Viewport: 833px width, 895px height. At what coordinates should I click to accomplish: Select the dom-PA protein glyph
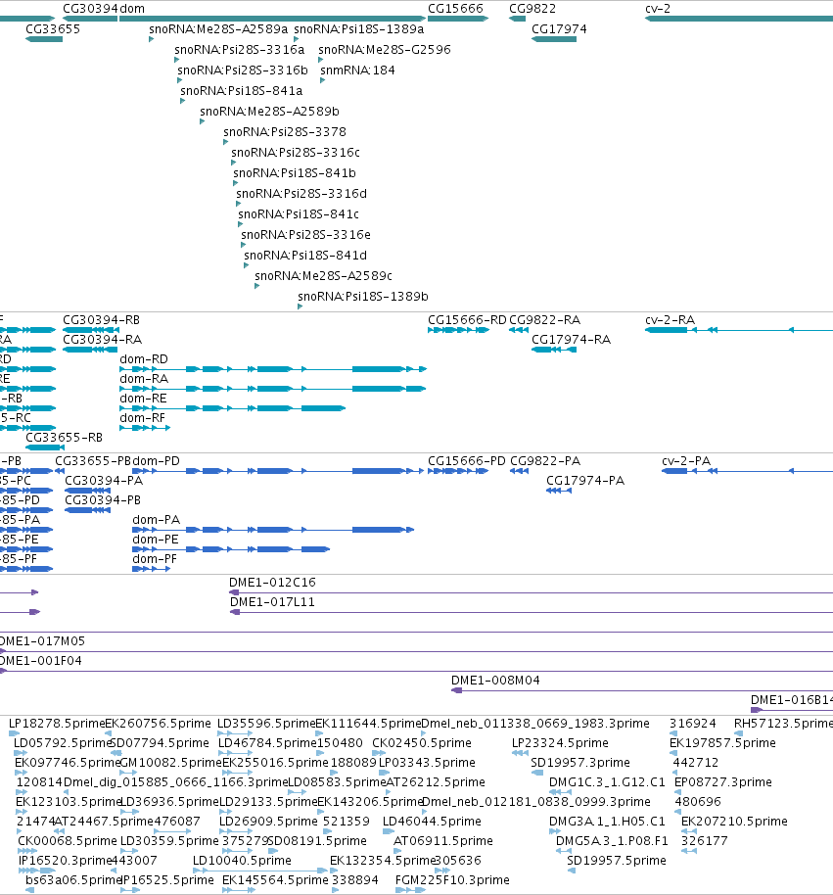point(273,530)
